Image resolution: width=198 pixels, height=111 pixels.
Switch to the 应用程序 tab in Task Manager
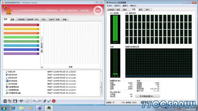[111, 9]
